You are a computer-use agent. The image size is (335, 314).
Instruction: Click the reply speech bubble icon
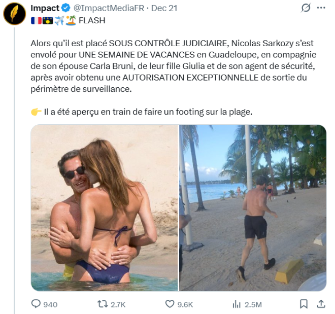pos(36,303)
